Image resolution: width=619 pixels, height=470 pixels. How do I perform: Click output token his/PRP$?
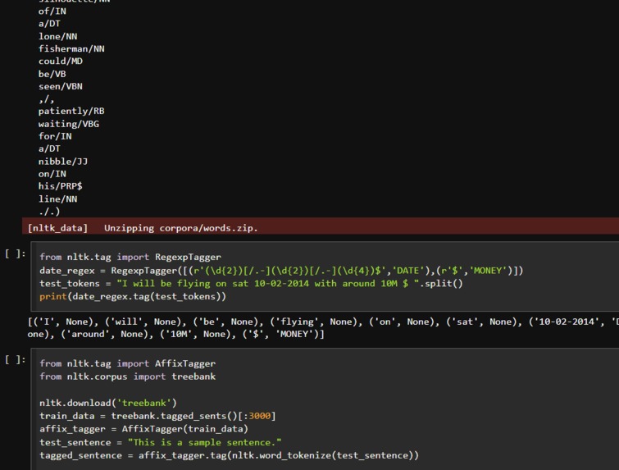click(61, 186)
